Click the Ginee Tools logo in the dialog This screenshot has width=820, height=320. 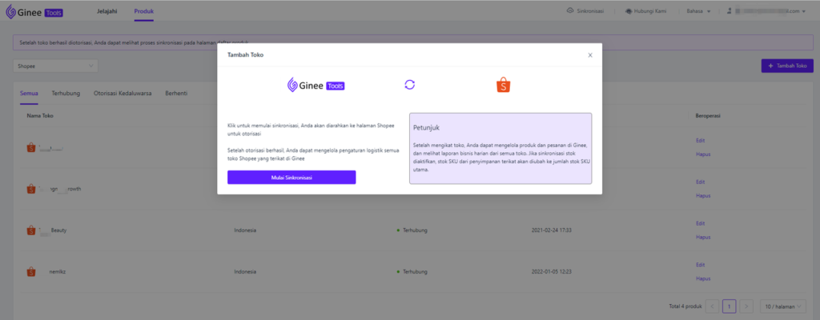coord(316,86)
